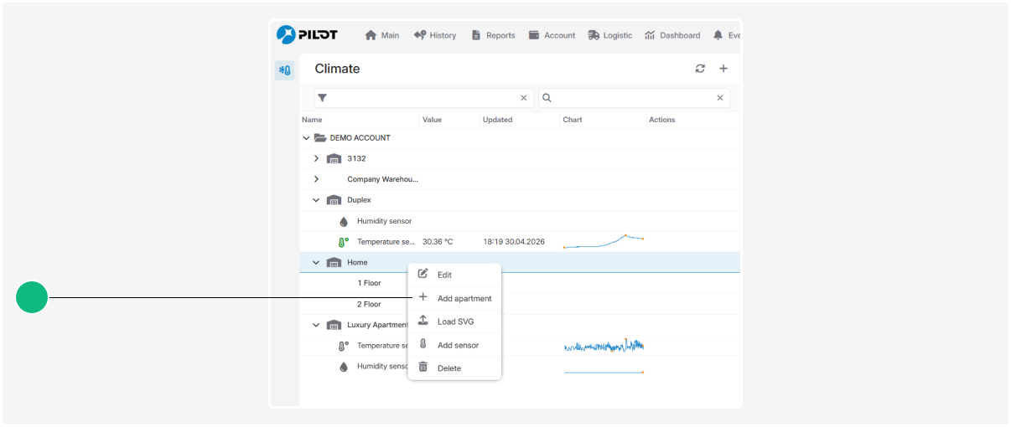This screenshot has width=1011, height=427.
Task: Open the Dashboard tab
Action: [672, 35]
